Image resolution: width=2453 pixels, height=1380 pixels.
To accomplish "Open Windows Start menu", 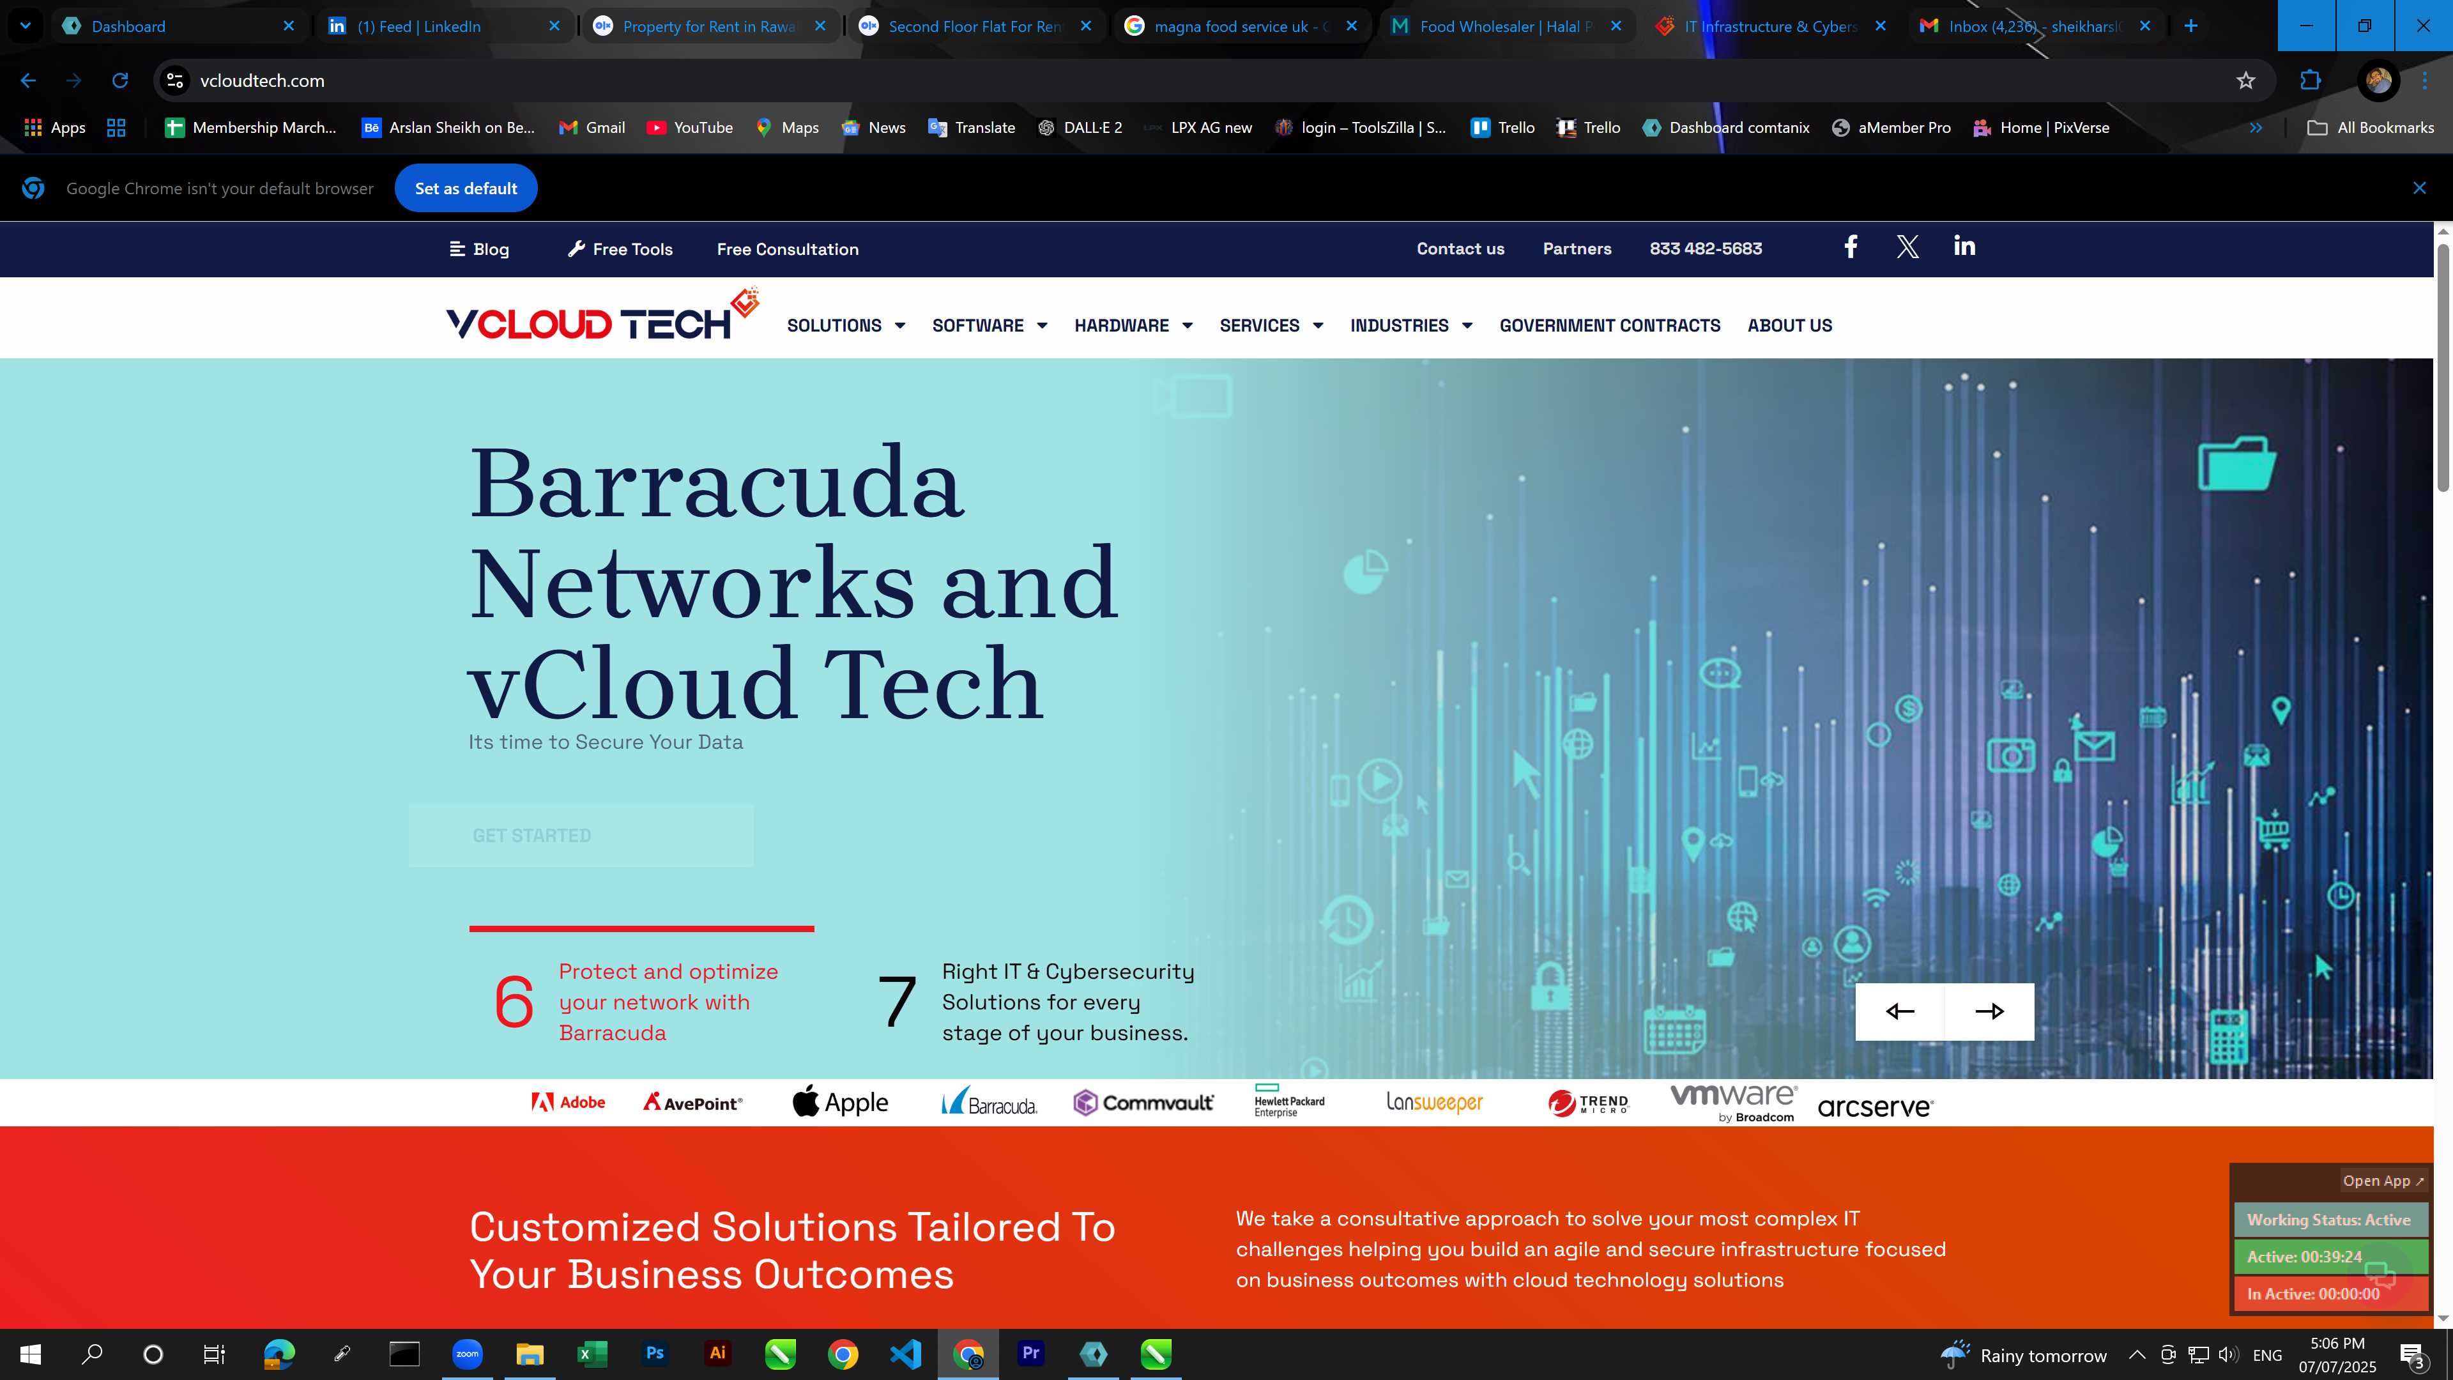I will 31,1354.
